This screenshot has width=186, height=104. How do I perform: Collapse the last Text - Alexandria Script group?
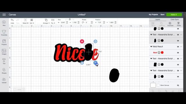pos(151,70)
